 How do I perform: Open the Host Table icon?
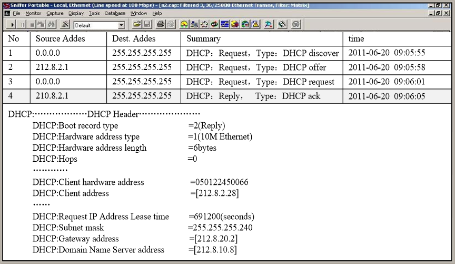[x=194, y=24]
